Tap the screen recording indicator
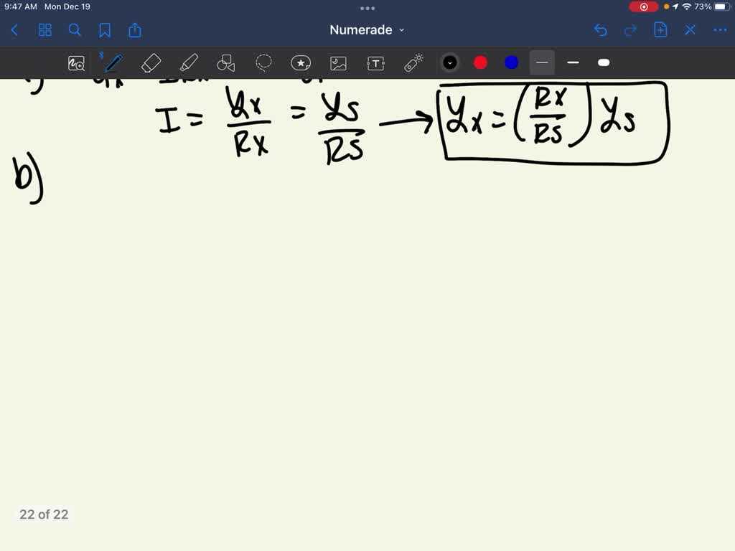735x551 pixels. (644, 7)
